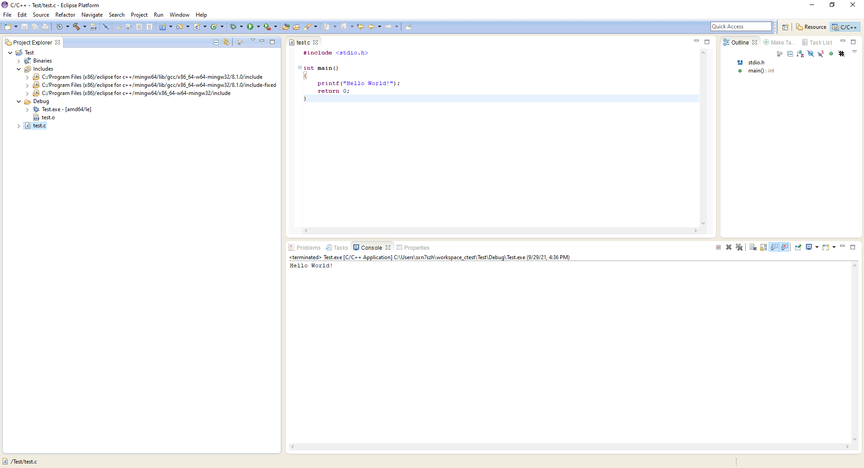Click Remove All Terminated Launches icon
The width and height of the screenshot is (864, 468).
coord(739,247)
